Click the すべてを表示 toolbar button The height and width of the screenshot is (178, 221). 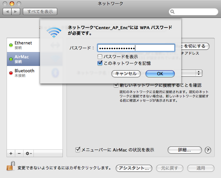click(40, 12)
